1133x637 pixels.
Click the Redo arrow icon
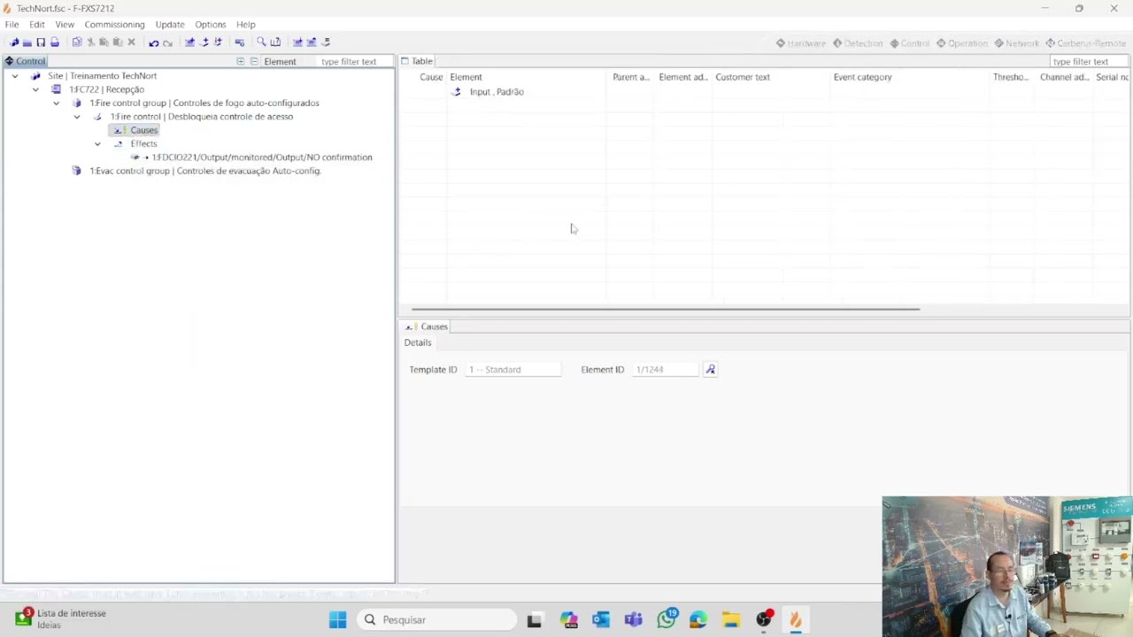(x=167, y=42)
